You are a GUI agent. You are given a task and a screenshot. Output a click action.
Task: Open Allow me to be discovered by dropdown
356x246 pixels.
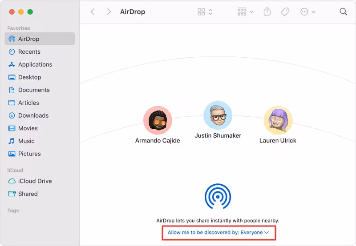coord(218,232)
